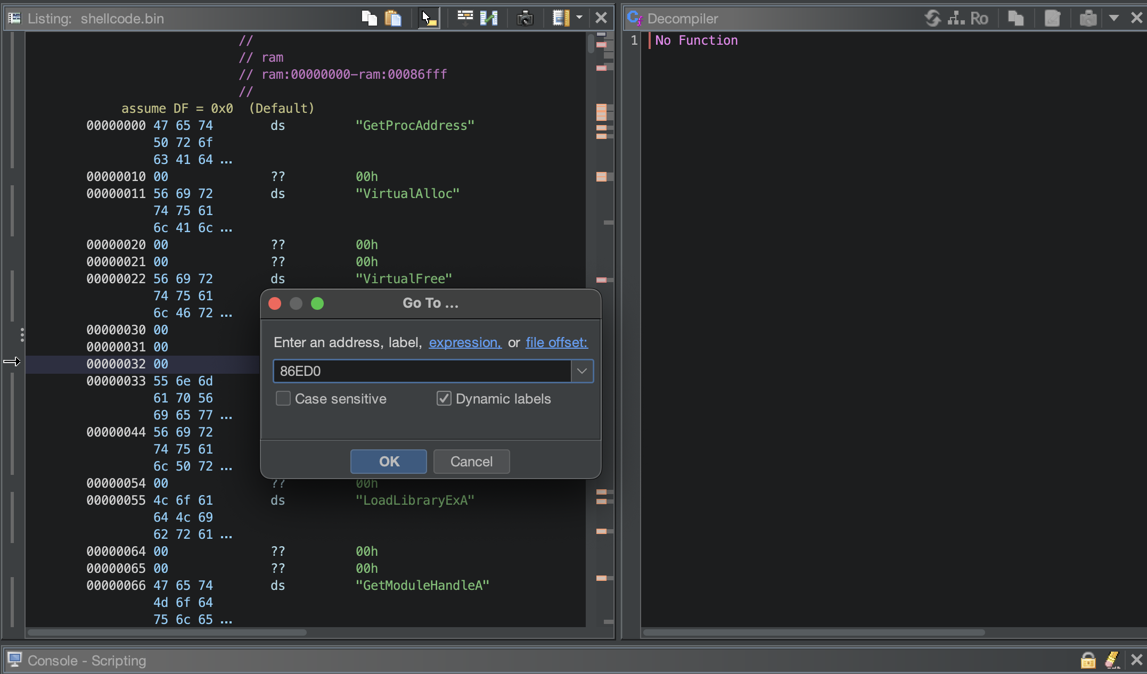Click "No Function" text in Decompiler
The width and height of the screenshot is (1147, 674).
(697, 40)
